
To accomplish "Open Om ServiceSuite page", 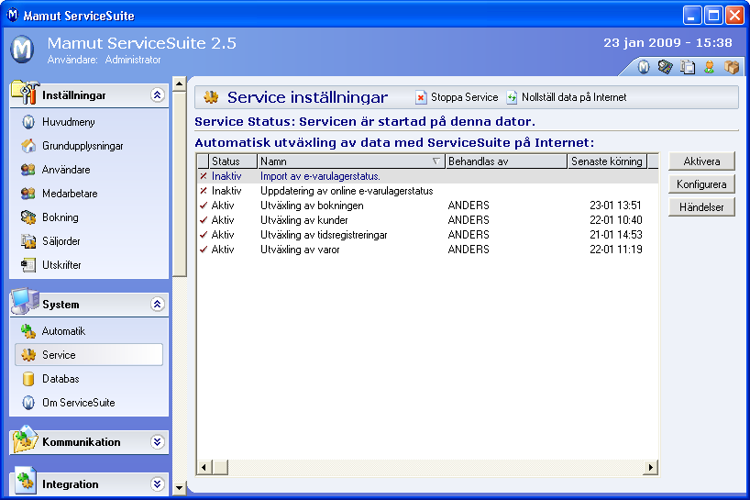I will [x=79, y=403].
